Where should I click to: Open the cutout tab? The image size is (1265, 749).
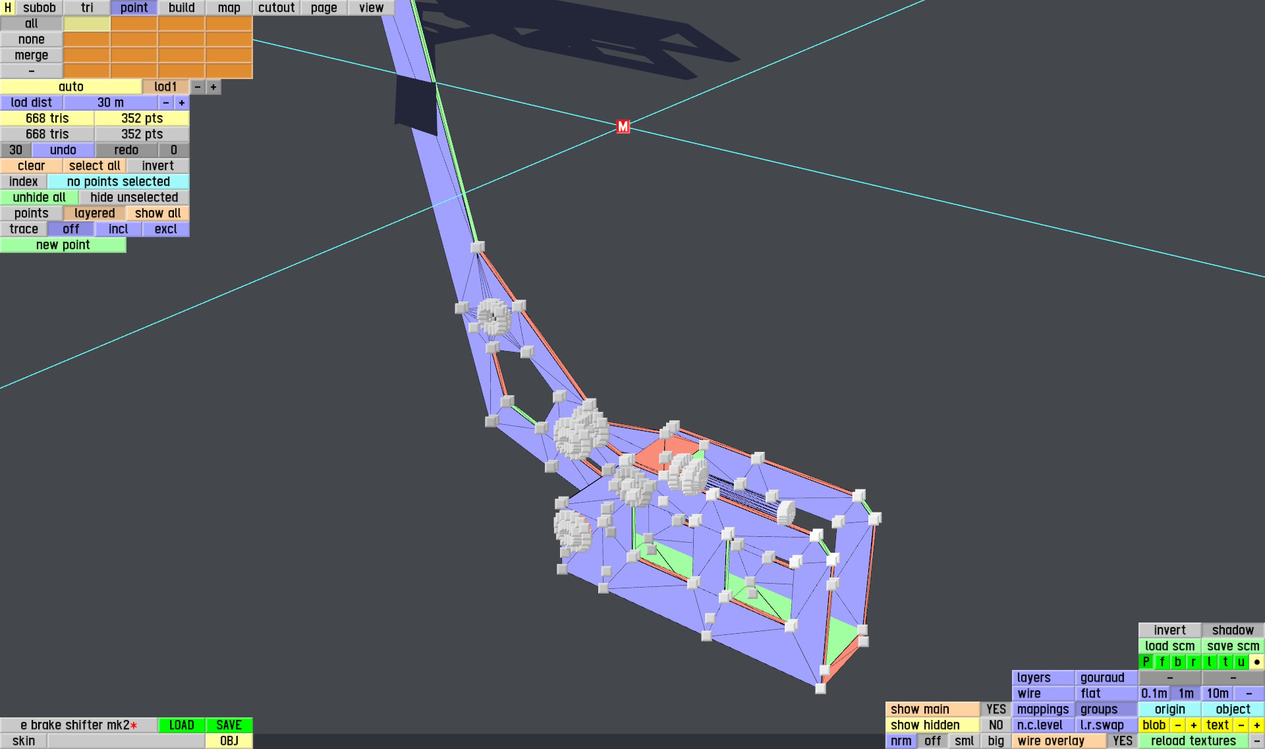[x=276, y=8]
